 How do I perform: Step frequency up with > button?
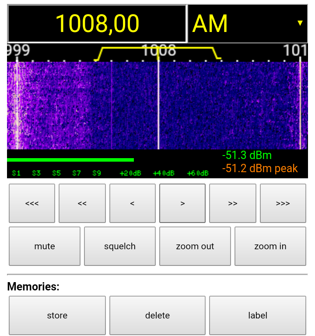click(182, 203)
